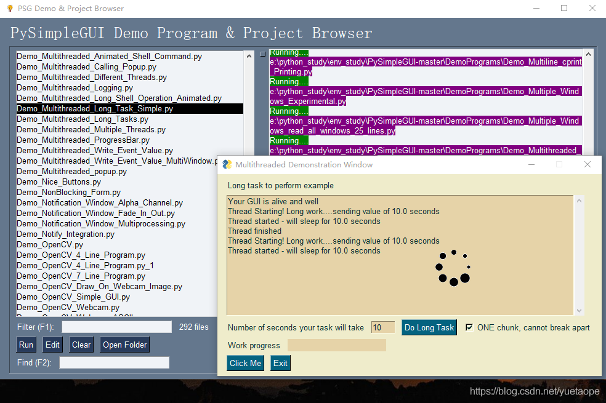Click the Find (F2) input field
606x403 pixels.
click(115, 362)
